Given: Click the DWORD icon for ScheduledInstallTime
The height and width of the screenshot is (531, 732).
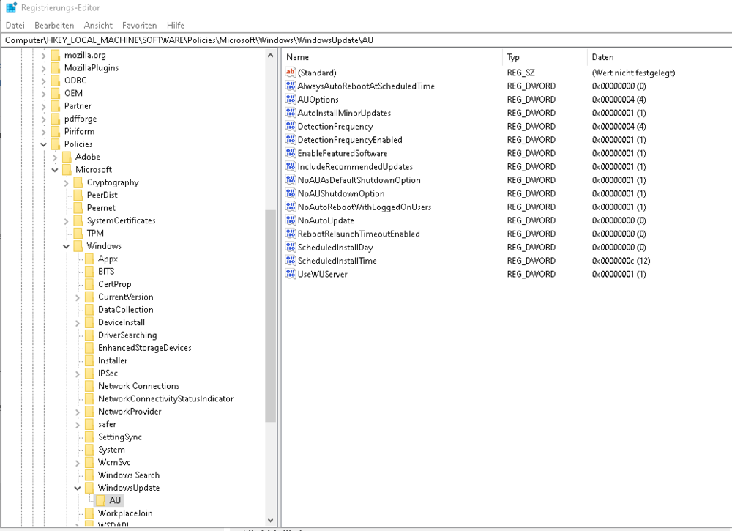Looking at the screenshot, I should (291, 261).
